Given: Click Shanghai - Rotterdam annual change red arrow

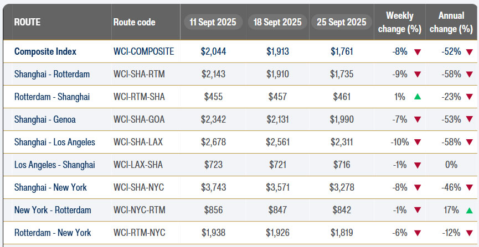Looking at the screenshot, I should pyautogui.click(x=469, y=74).
